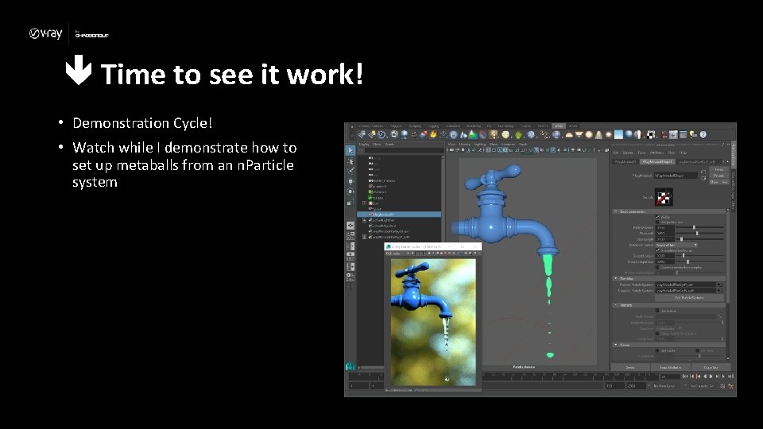Image resolution: width=763 pixels, height=429 pixels.
Task: Click the Load Attributes button
Action: 670,367
